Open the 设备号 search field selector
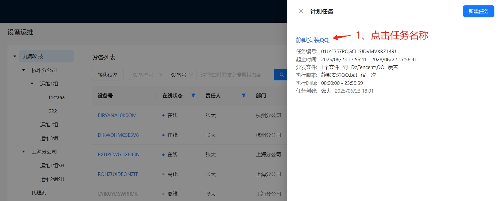The image size is (501, 201). pos(182,75)
